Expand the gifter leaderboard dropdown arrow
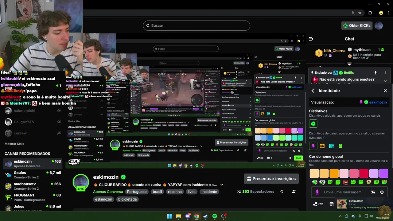393x221 pixels. 349,64
